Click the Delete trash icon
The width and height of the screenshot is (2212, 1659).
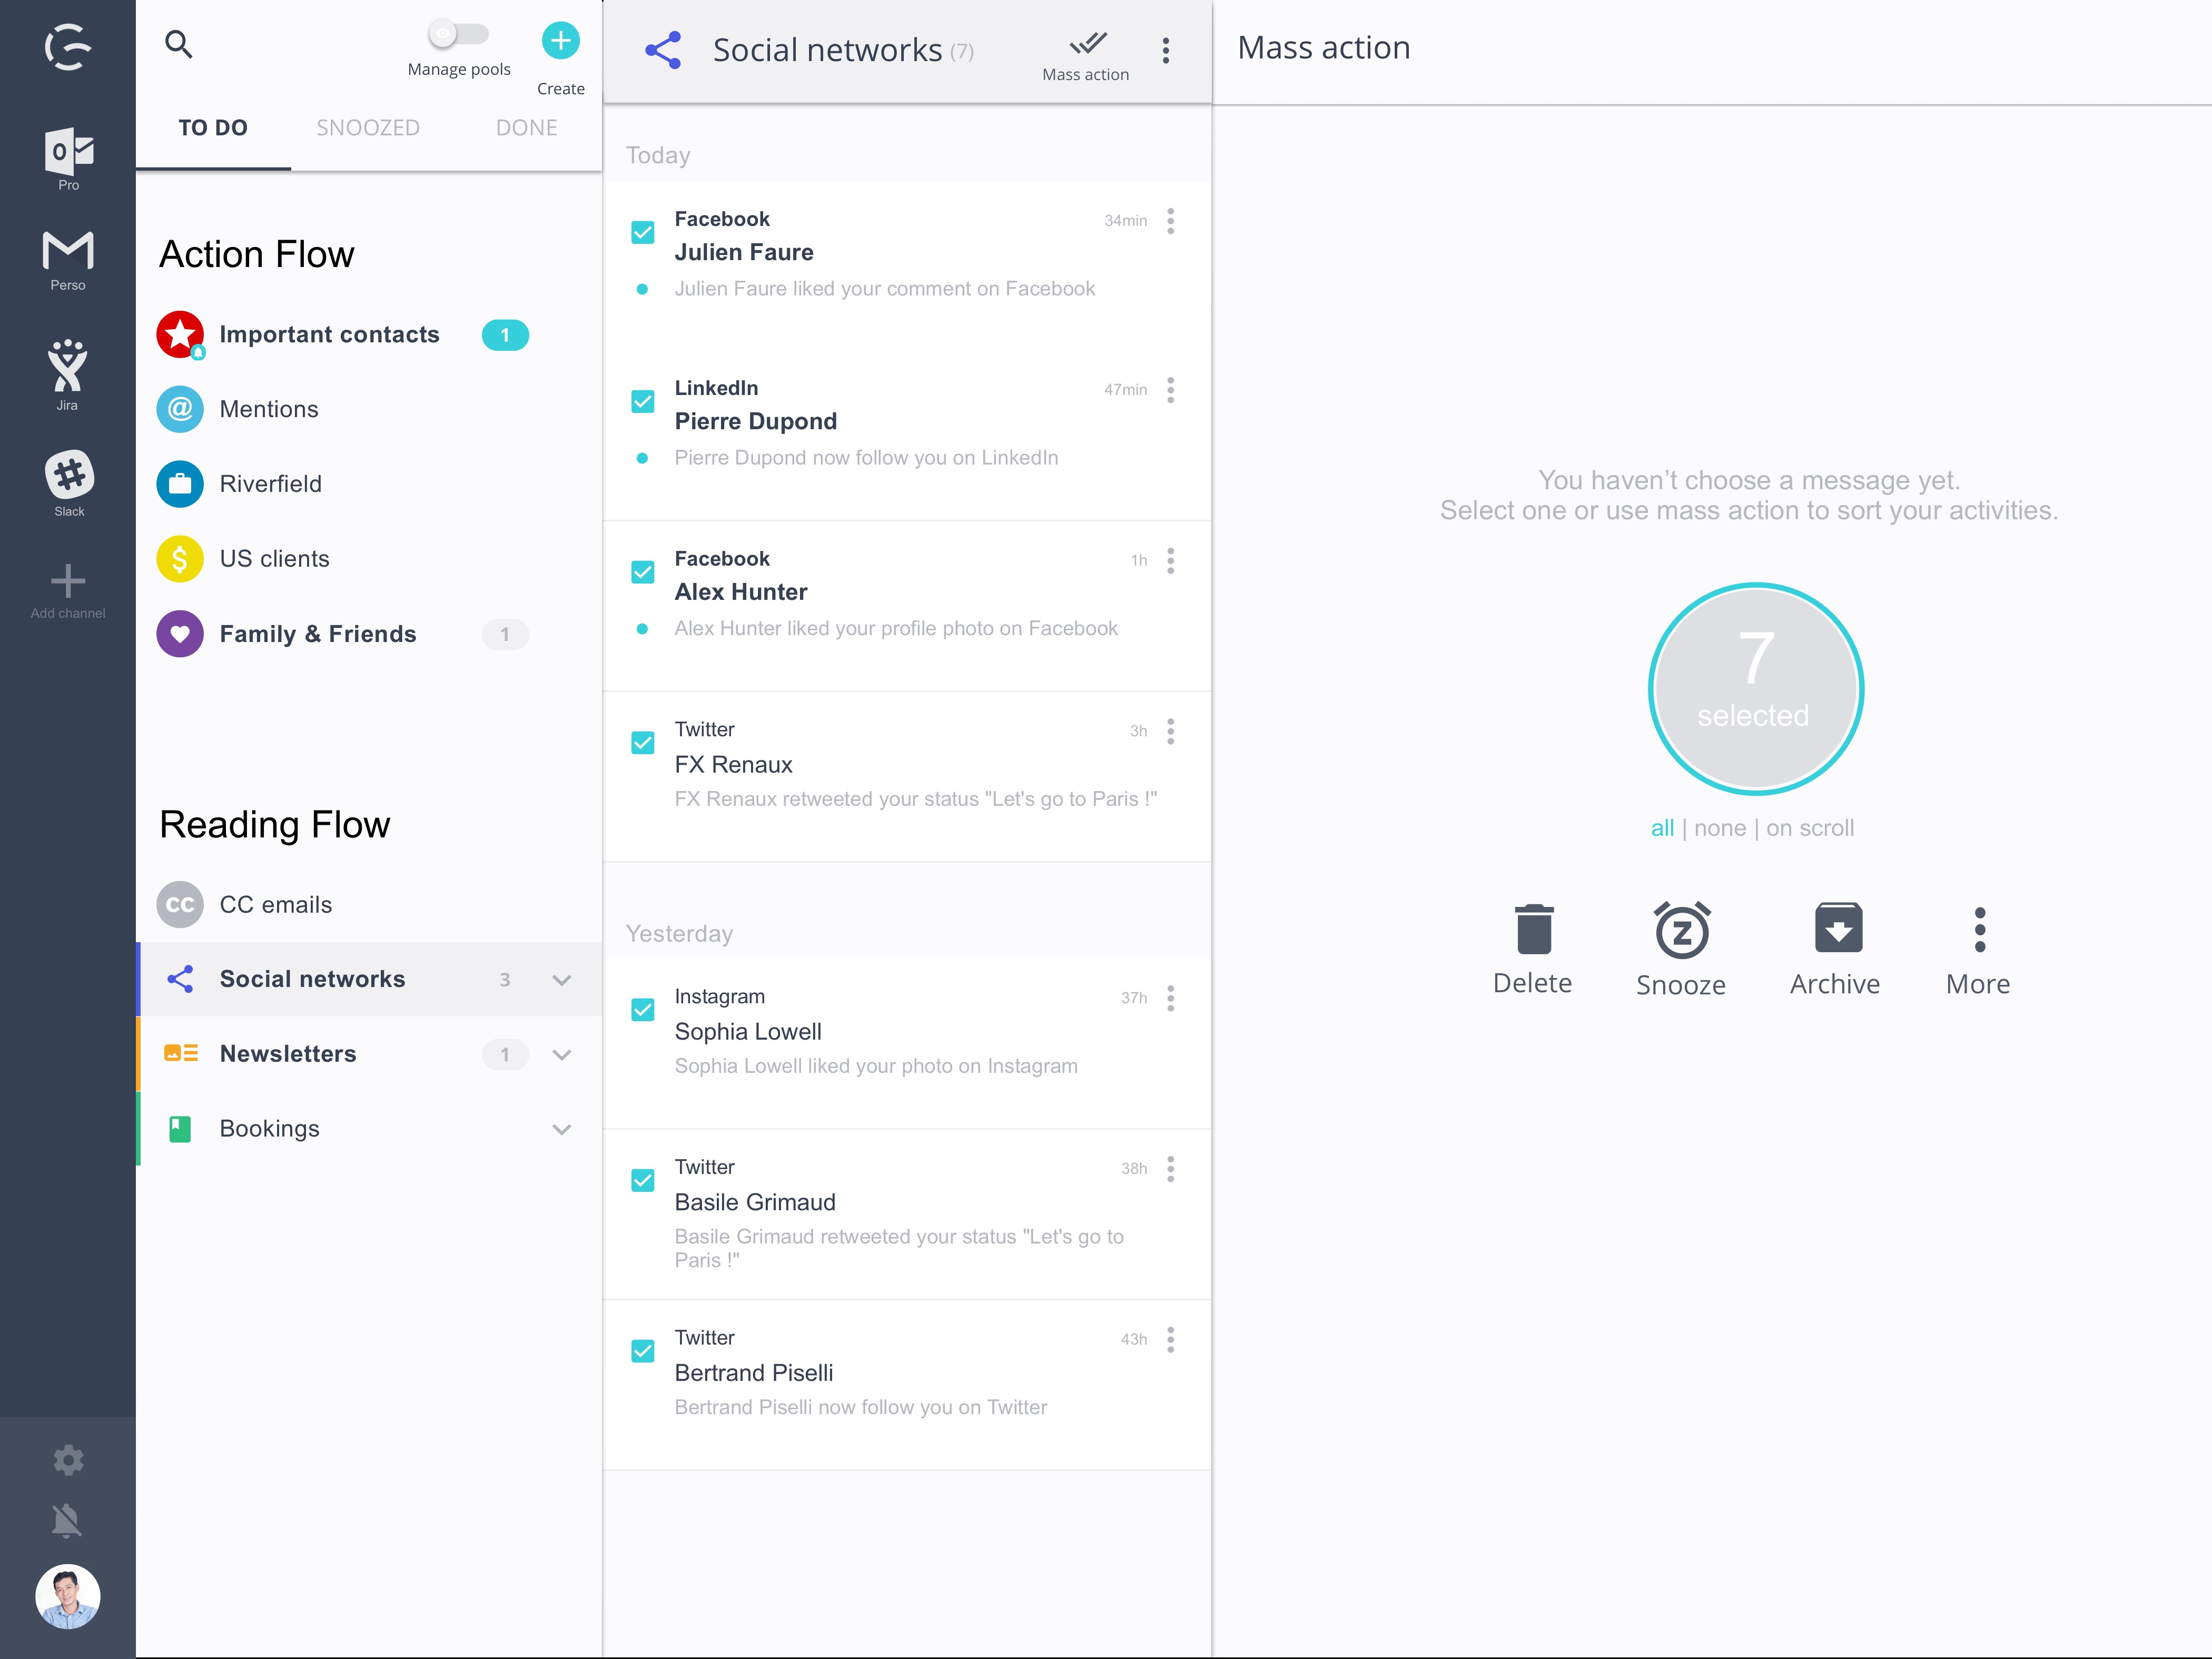1533,929
